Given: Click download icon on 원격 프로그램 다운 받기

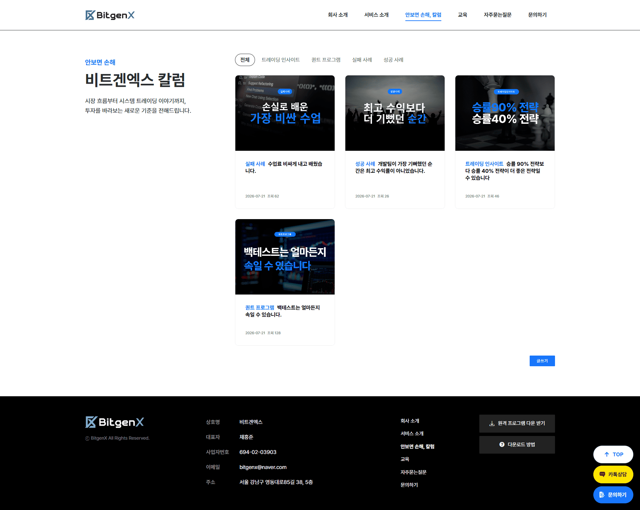Looking at the screenshot, I should pyautogui.click(x=492, y=423).
